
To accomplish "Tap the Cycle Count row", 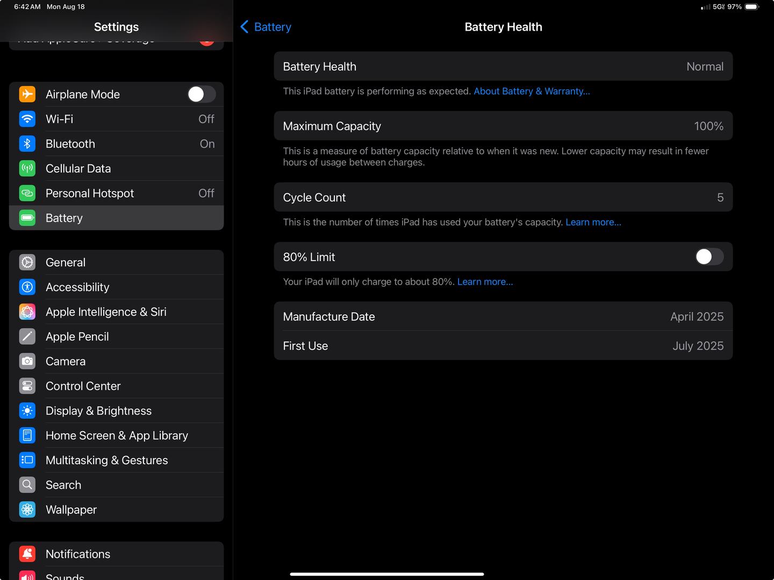I will pyautogui.click(x=503, y=197).
